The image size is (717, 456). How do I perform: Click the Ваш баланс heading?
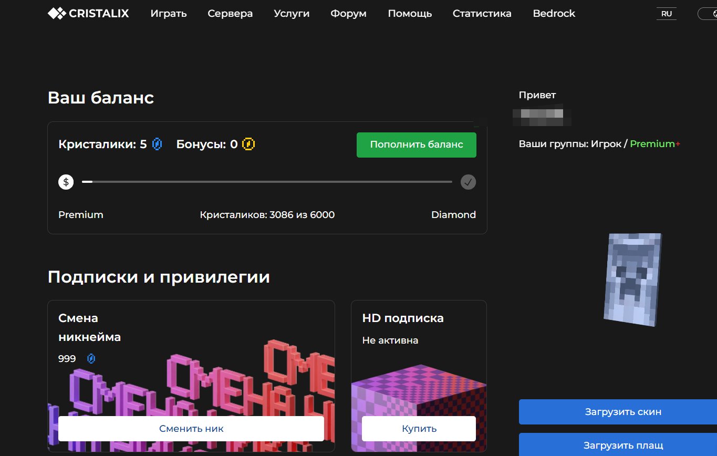point(101,98)
